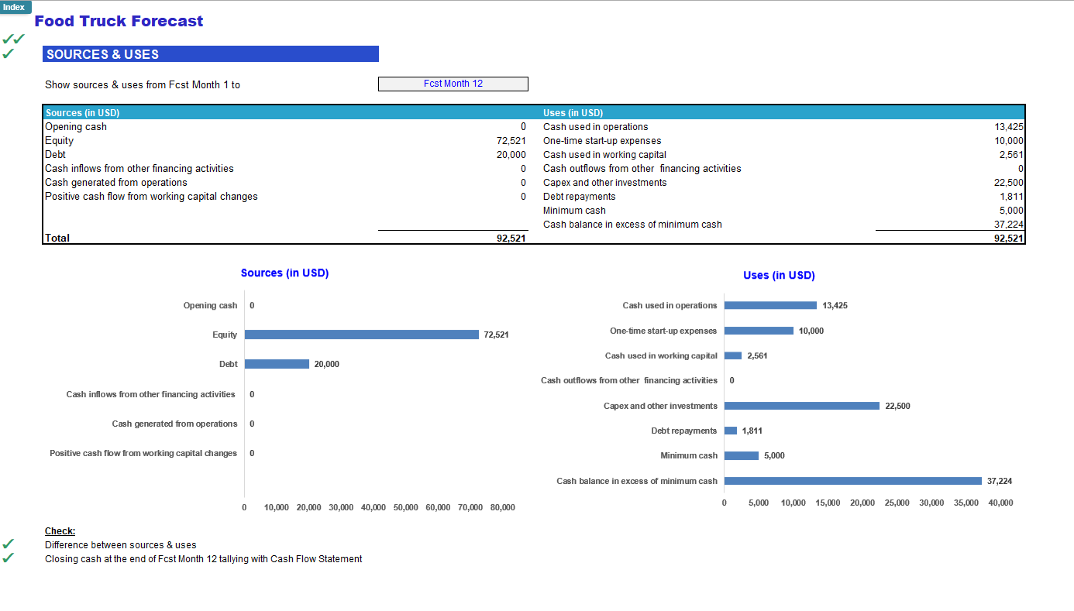Select 'Cash balance in excess of minimum cash' table label

click(632, 225)
